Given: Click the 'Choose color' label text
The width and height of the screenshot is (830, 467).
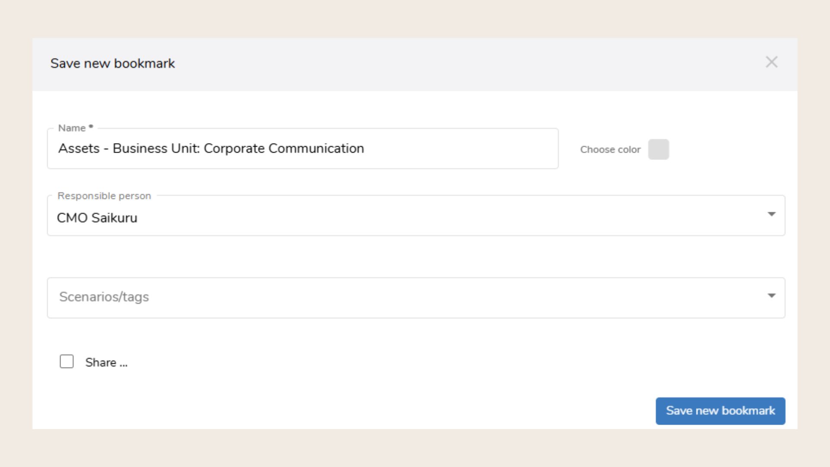Looking at the screenshot, I should (610, 150).
